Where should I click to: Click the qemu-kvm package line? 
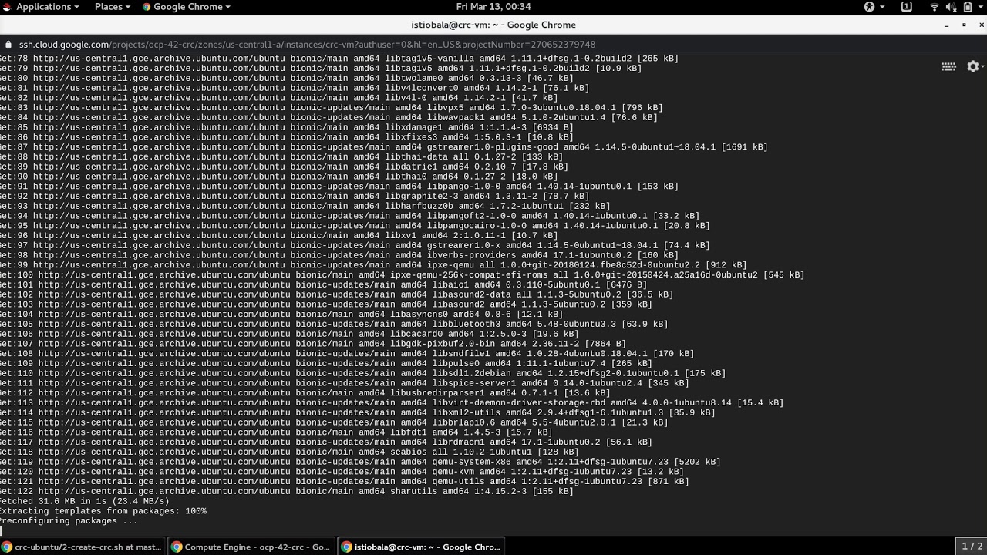point(342,472)
